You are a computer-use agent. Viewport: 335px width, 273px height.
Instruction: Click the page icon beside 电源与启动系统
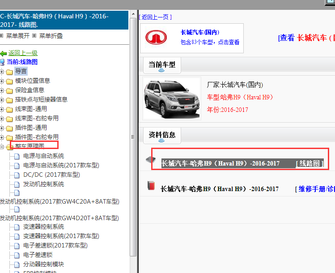17,157
